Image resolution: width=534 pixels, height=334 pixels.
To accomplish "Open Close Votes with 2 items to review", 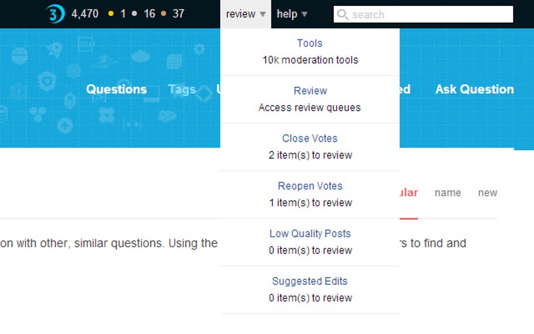I will [309, 138].
